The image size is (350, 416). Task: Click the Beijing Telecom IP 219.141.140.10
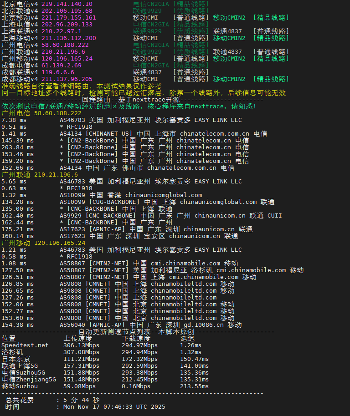(x=67, y=4)
